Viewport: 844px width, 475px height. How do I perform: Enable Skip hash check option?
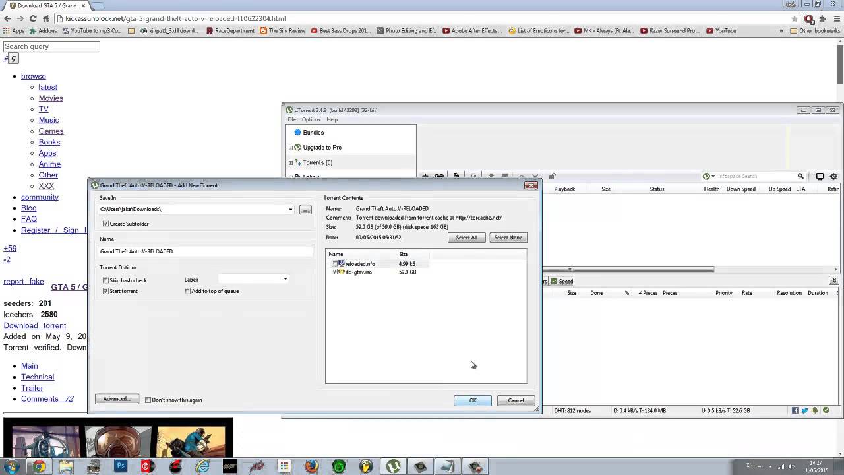click(105, 280)
